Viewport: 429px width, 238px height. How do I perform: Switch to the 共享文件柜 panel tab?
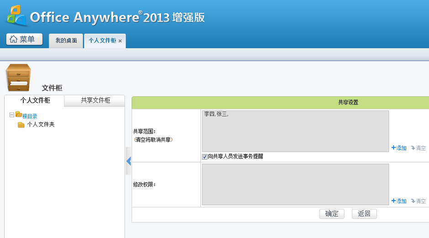95,100
